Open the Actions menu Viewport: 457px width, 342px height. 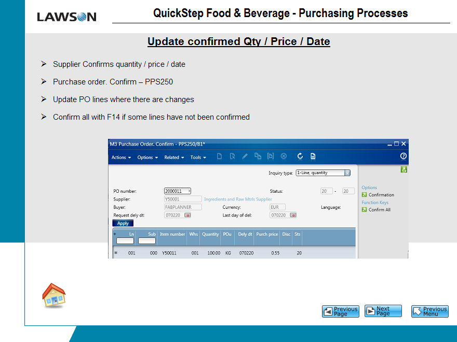click(x=121, y=158)
